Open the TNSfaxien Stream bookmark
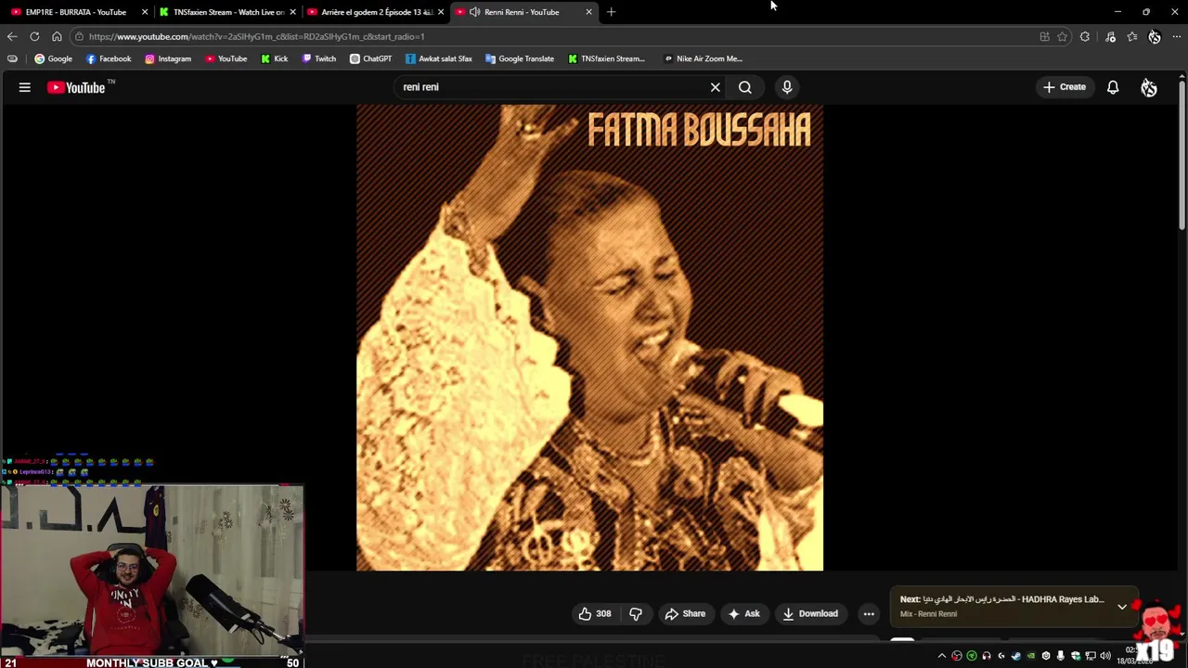 605,58
